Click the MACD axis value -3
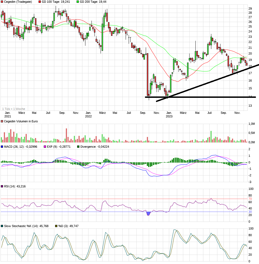The image size is (259, 264). tap(250, 182)
